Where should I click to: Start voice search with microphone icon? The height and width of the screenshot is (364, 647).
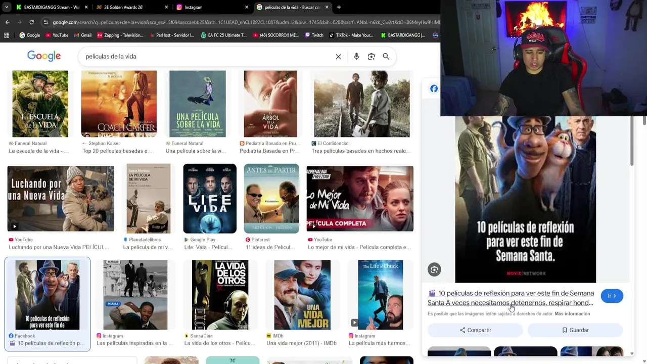click(356, 57)
